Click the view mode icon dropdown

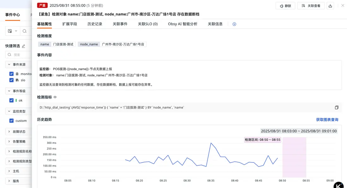click(11, 31)
